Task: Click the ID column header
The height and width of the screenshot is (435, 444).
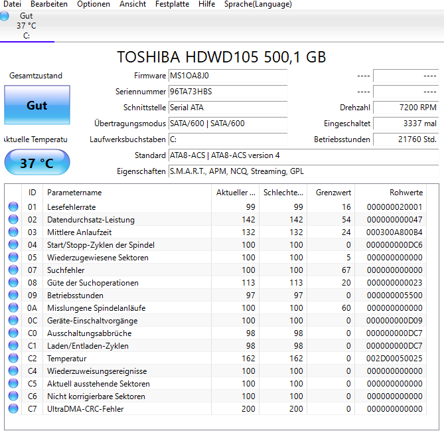Action: (33, 193)
